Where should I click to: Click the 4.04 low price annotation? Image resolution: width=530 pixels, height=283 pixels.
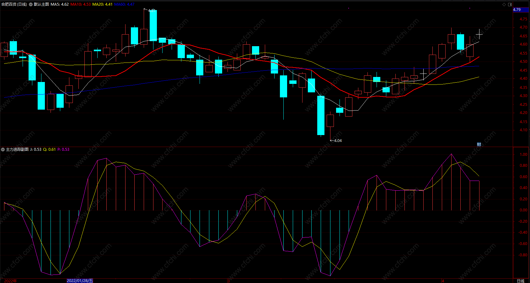[x=338, y=141]
